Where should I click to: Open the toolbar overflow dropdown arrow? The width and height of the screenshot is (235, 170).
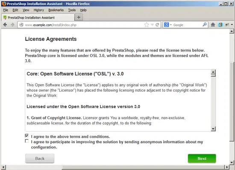coord(232,25)
